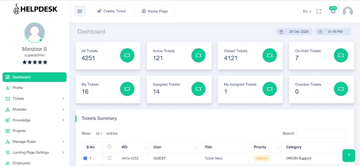Expand the Landing Page Settings chevron
The height and width of the screenshot is (166, 360).
pos(63,153)
